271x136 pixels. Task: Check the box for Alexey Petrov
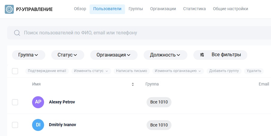(x=15, y=102)
